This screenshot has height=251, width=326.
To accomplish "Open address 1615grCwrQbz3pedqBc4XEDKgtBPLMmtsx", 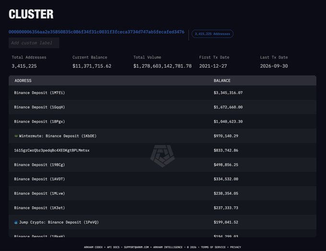I will pos(52,150).
